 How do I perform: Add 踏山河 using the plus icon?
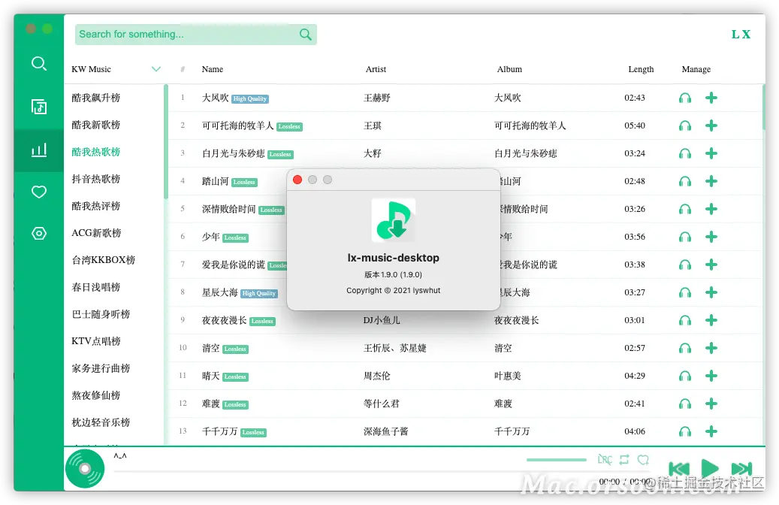pos(711,181)
